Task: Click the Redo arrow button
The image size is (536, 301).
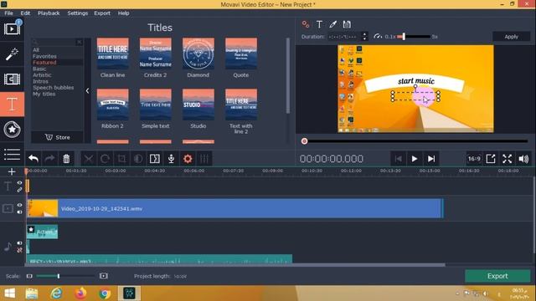Action: 50,159
